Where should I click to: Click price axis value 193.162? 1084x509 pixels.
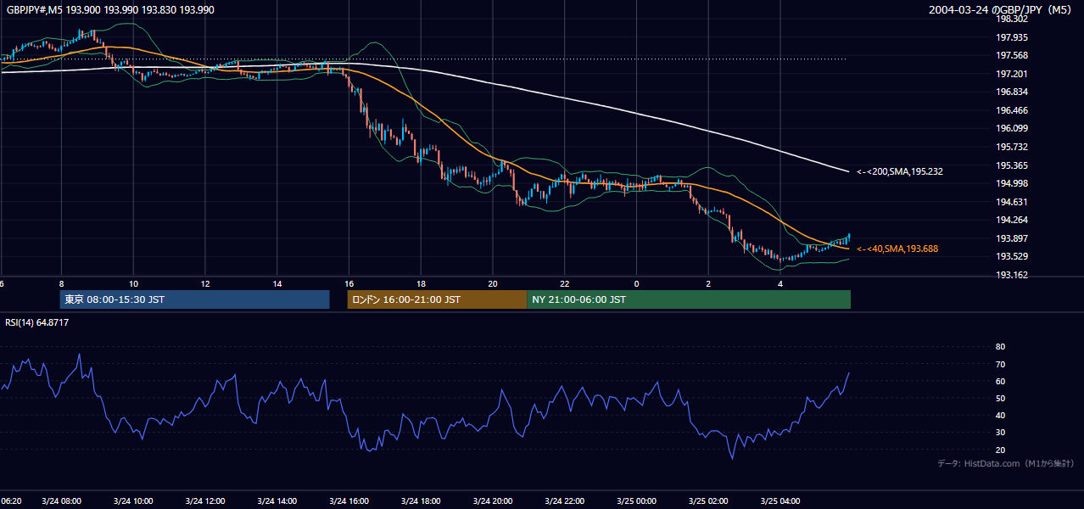tap(1012, 275)
